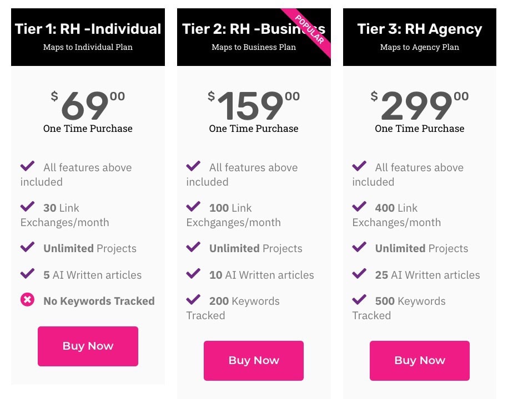Click the Buy Now button for Tier 1
Image resolution: width=508 pixels, height=404 pixels.
(x=88, y=346)
